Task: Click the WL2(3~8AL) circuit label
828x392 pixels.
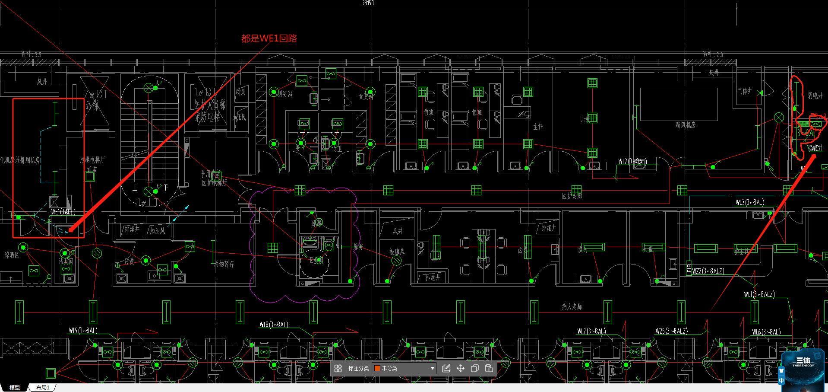Action: 632,162
